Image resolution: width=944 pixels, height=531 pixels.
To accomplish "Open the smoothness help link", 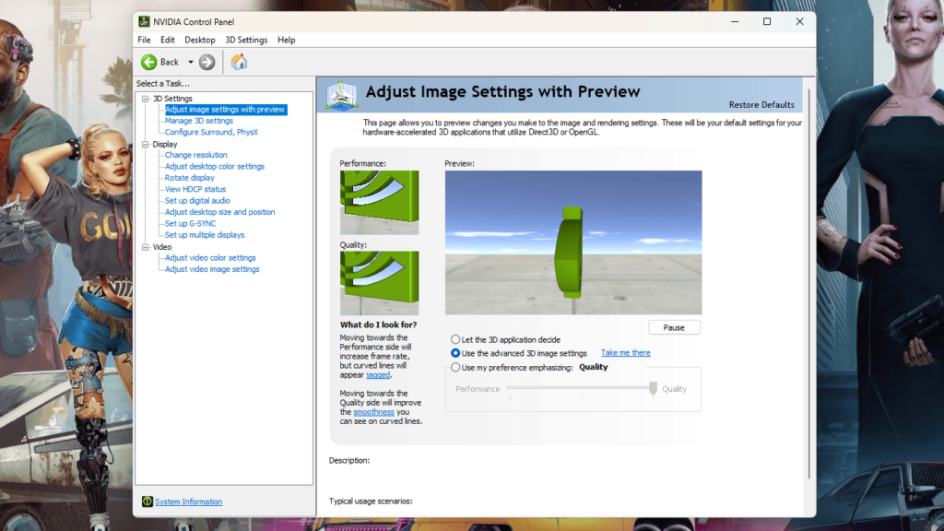I will pyautogui.click(x=374, y=412).
